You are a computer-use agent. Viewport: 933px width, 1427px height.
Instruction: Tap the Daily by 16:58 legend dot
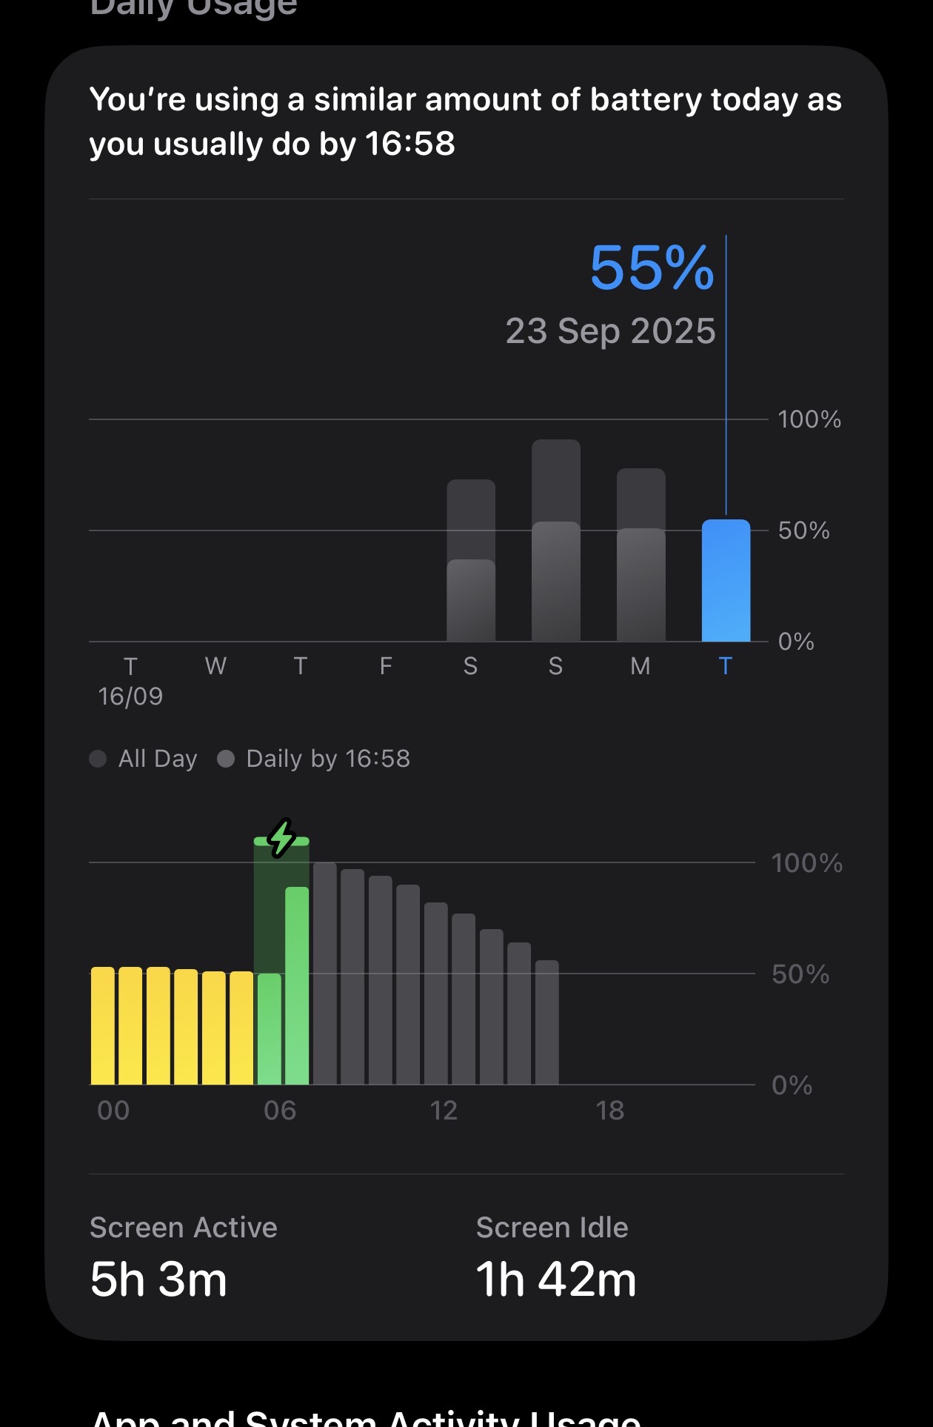click(226, 759)
